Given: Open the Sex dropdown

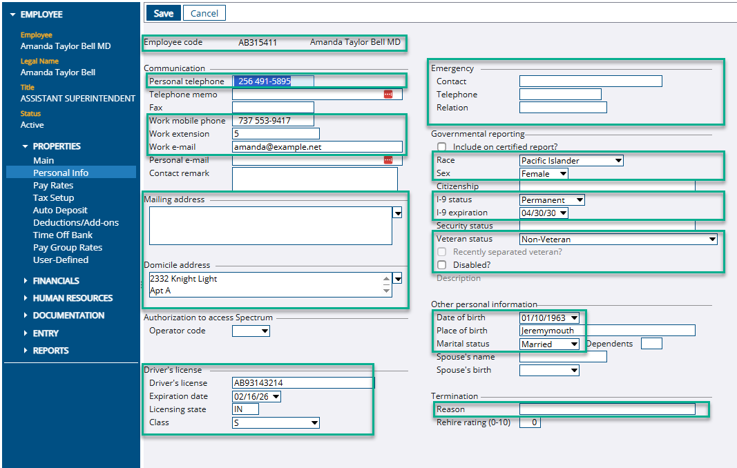Looking at the screenshot, I should click(563, 174).
